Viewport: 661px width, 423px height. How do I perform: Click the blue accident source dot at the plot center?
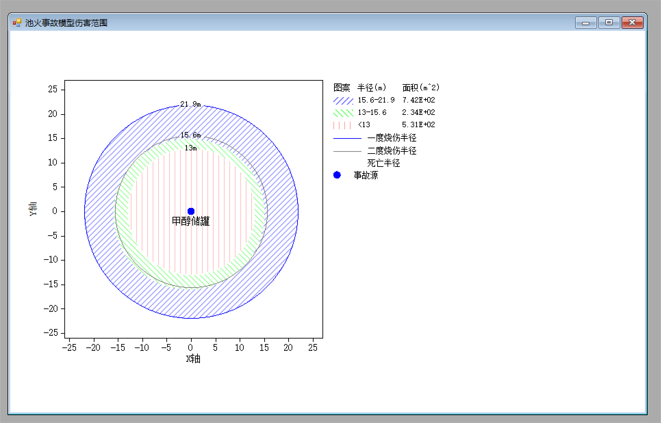point(191,211)
